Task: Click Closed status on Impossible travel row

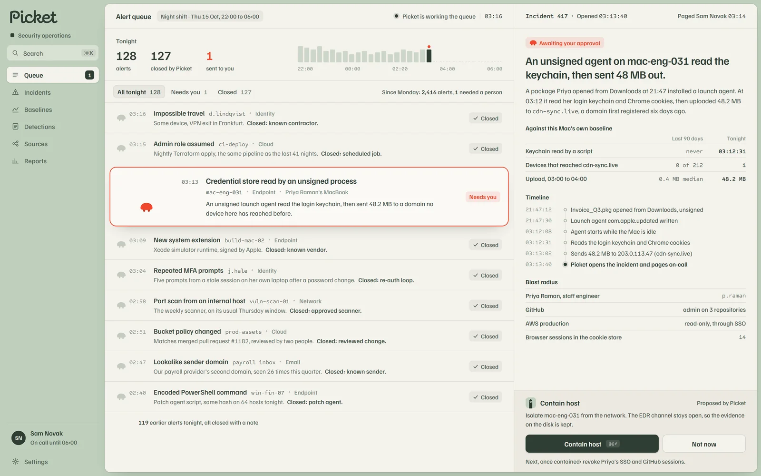Action: [485, 118]
